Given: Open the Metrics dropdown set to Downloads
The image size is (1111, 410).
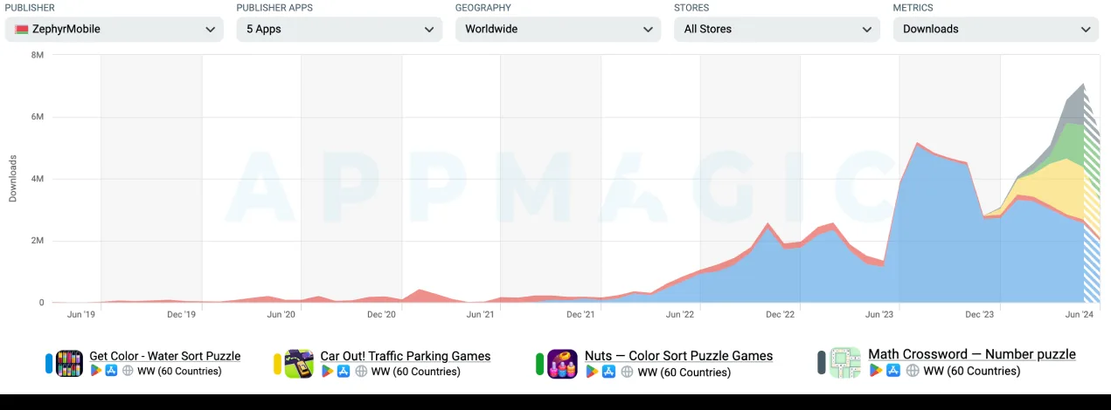Looking at the screenshot, I should pyautogui.click(x=996, y=29).
